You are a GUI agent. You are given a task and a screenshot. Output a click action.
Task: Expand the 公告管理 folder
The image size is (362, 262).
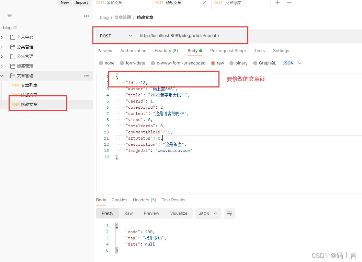[2, 57]
